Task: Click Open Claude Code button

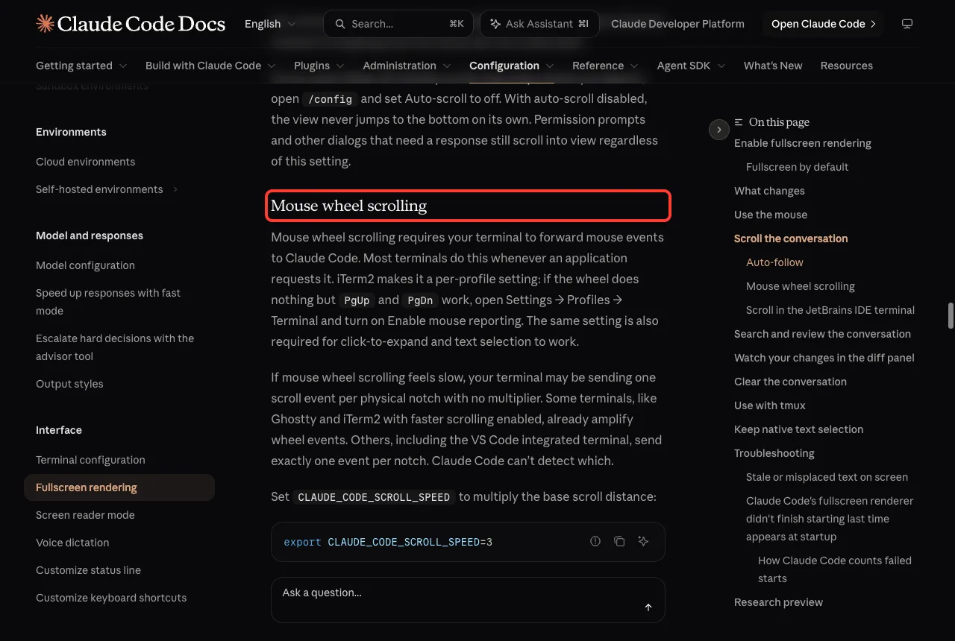Action: coord(823,24)
